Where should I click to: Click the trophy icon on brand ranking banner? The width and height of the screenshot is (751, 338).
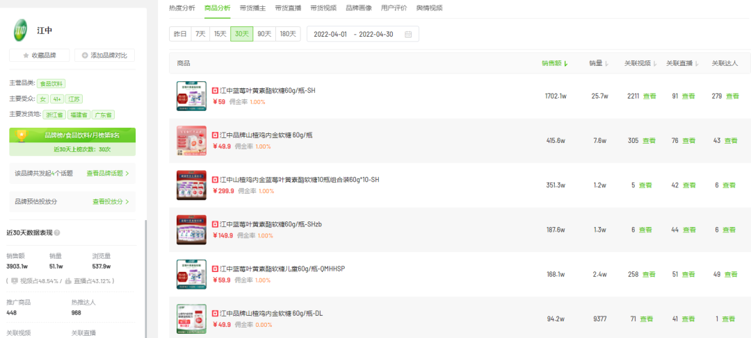click(21, 135)
